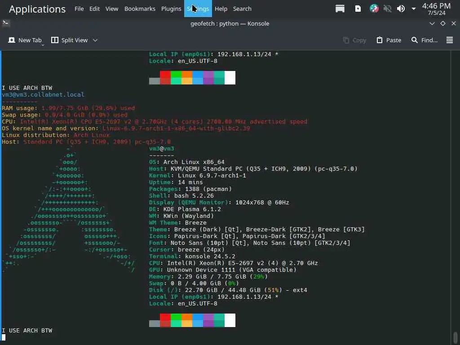Open the volume speaker tray icon
The height and width of the screenshot is (345, 460).
click(401, 9)
